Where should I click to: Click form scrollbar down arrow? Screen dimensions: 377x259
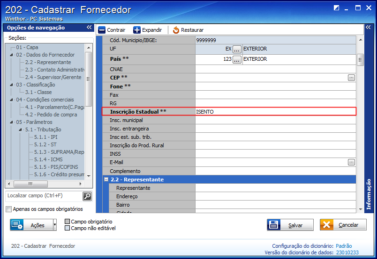tap(361, 209)
